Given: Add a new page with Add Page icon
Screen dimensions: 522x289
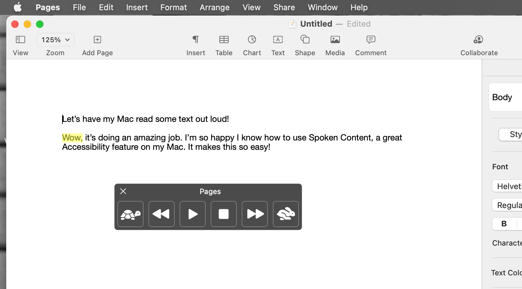Looking at the screenshot, I should click(x=97, y=40).
